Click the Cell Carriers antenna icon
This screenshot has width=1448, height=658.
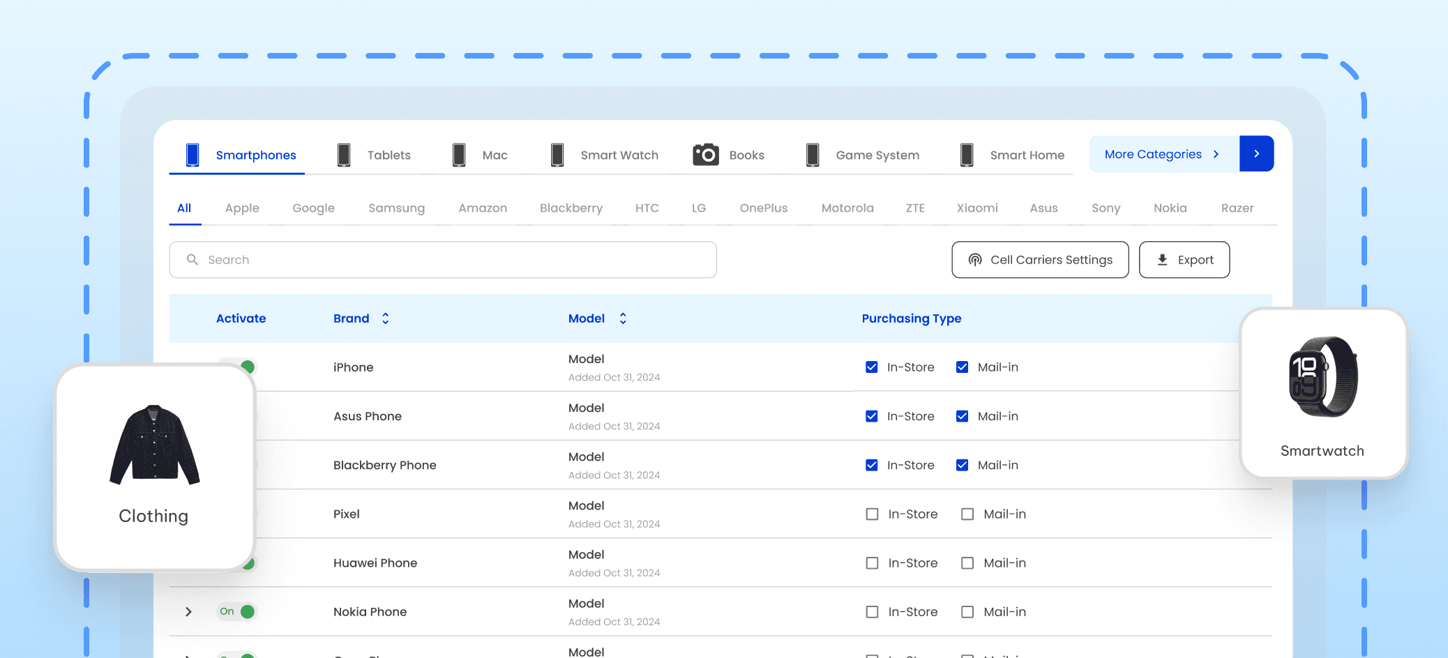pyautogui.click(x=975, y=259)
